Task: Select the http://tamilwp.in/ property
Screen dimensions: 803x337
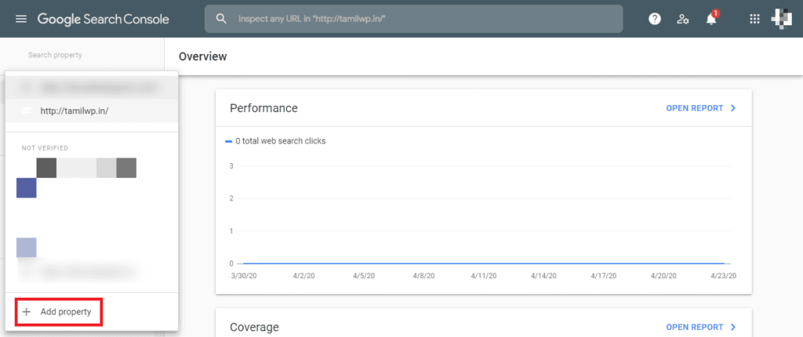Action: (92, 111)
